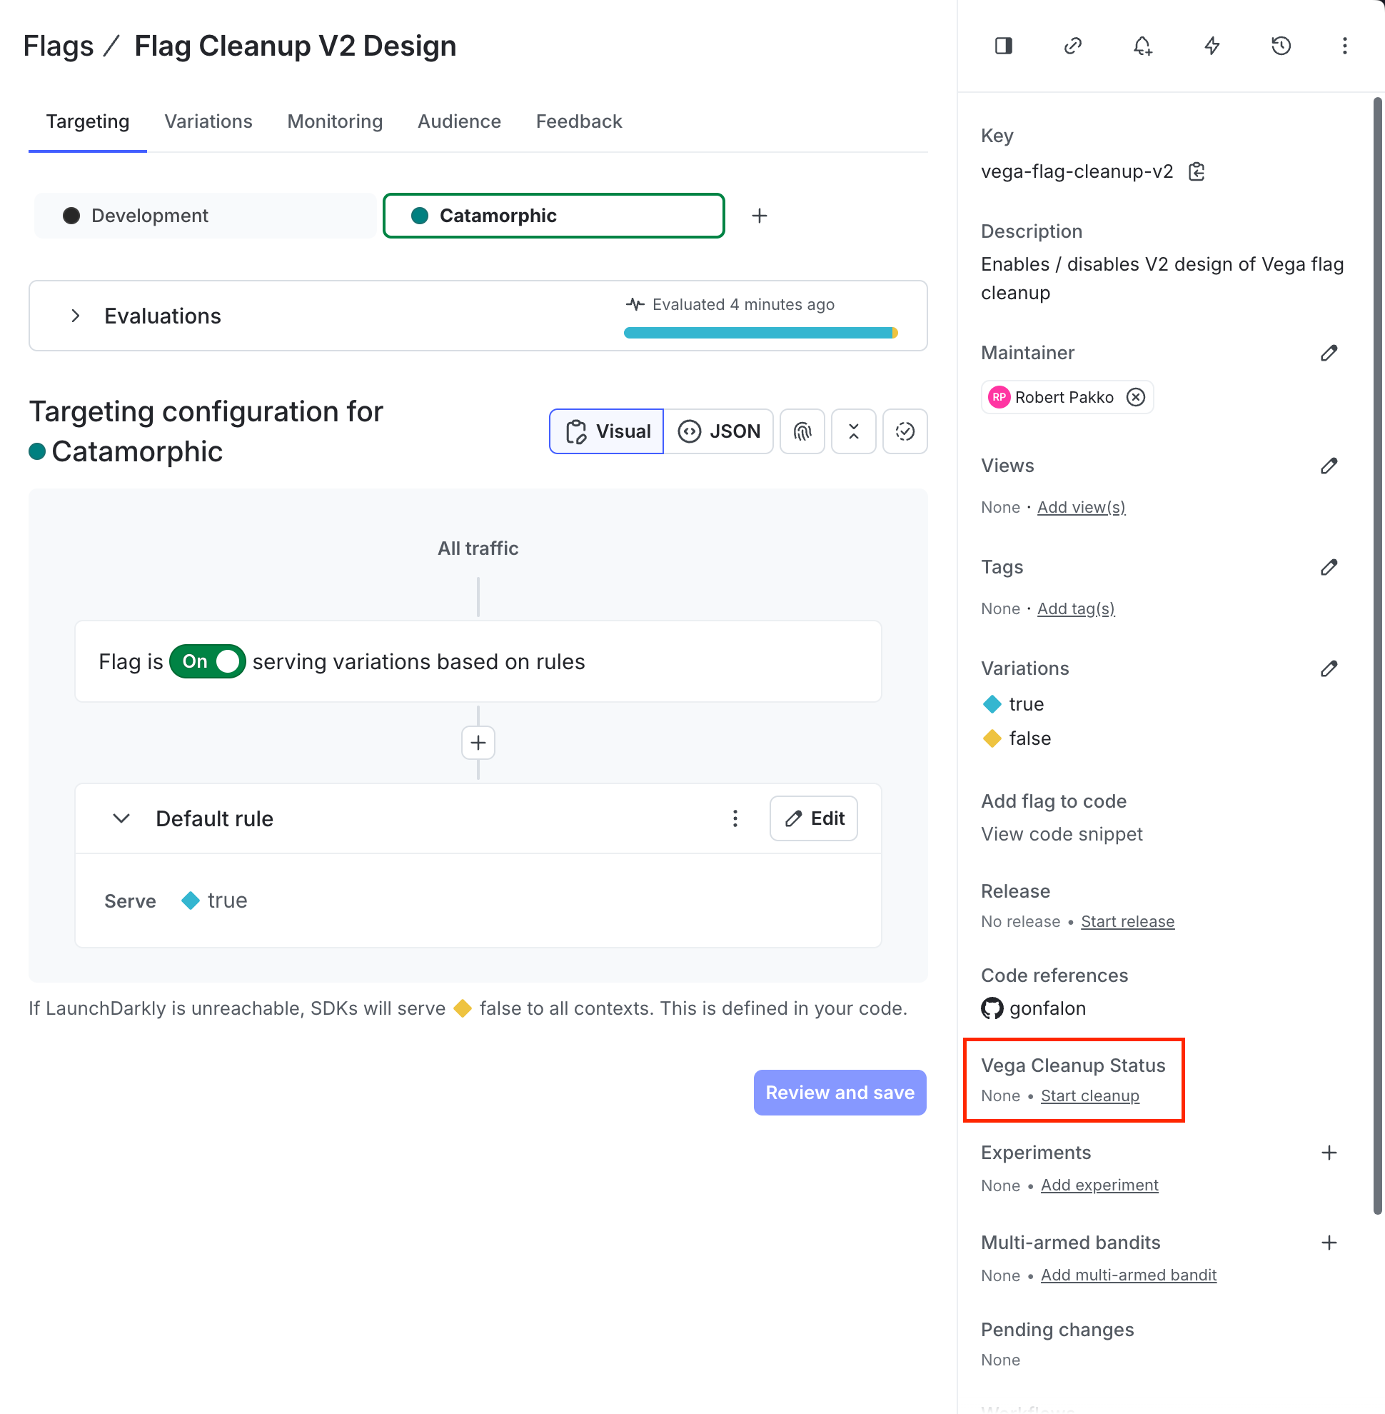Open the Default rule three-dot menu

[735, 818]
